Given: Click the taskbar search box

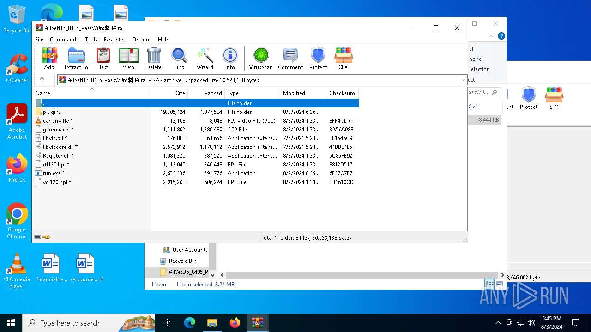Looking at the screenshot, I should point(89,323).
